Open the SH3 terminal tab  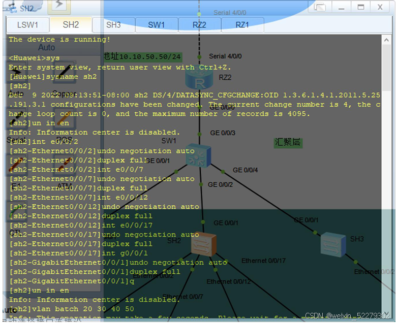(x=113, y=25)
